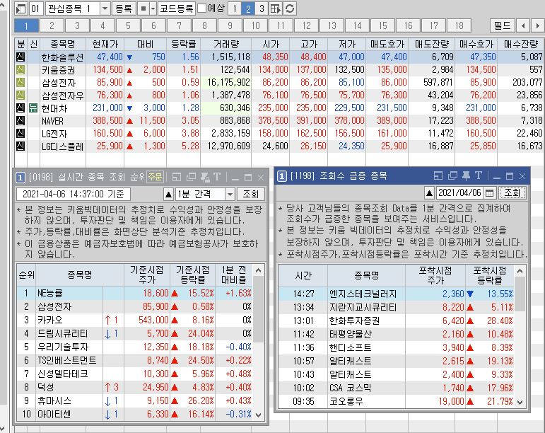Image resolution: width=545 pixels, height=433 pixels.
Task: Open watchlist group tab 18
Action: tap(459, 25)
